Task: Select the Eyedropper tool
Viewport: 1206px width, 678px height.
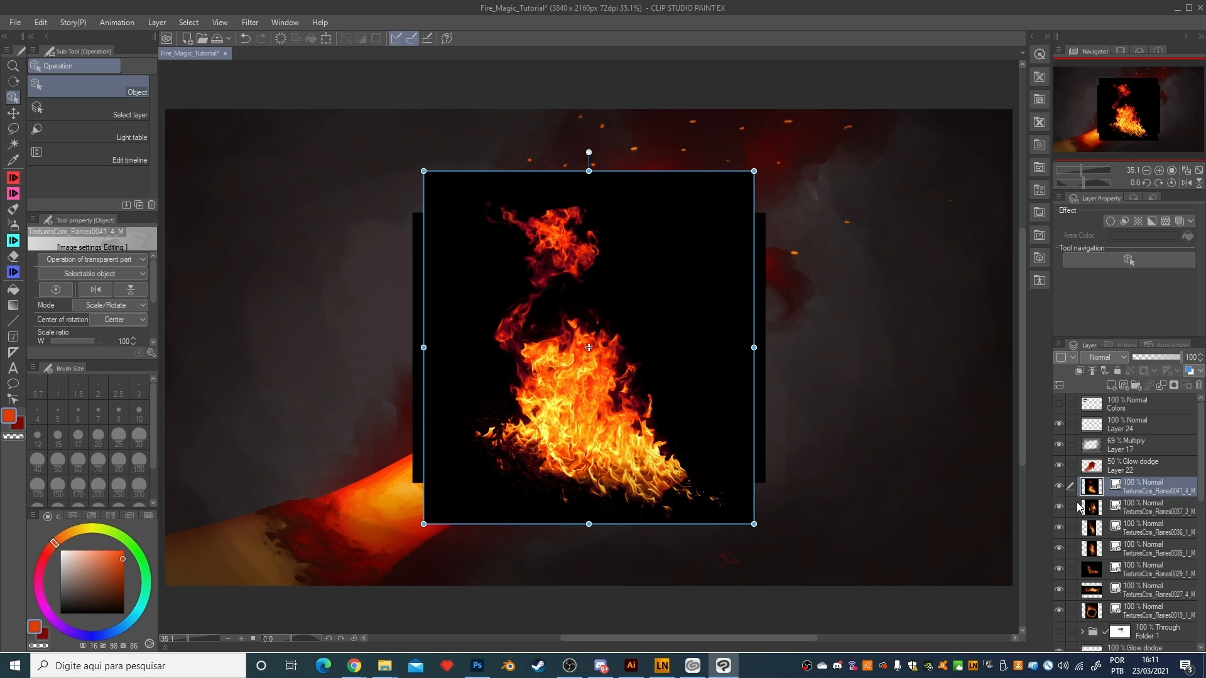Action: [13, 160]
